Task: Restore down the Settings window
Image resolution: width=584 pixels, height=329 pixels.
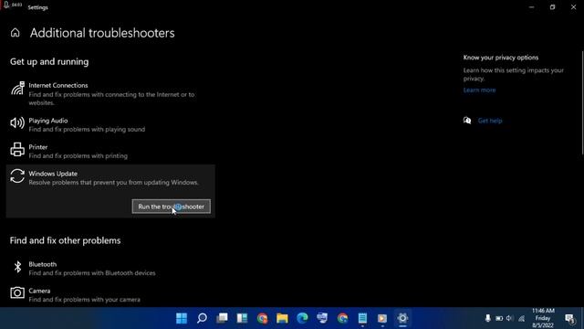Action: pyautogui.click(x=552, y=7)
